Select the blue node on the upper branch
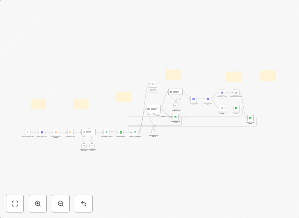The height and width of the screenshot is (218, 299). click(222, 93)
